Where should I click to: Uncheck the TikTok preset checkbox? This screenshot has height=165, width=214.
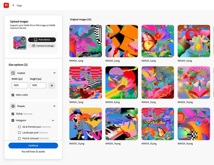coord(13,114)
